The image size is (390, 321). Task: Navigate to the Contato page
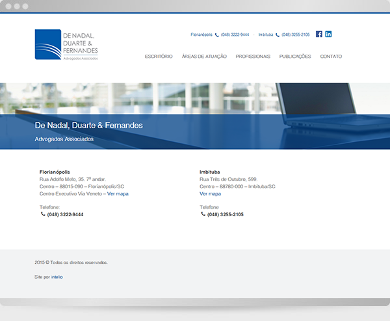(331, 57)
